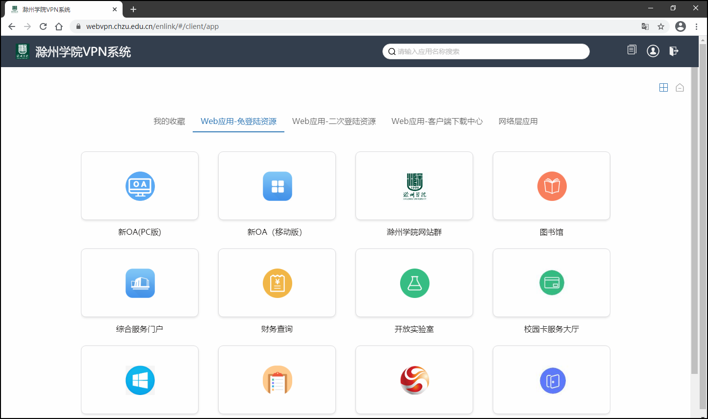Open the 新OA(PC版) app icon
This screenshot has width=708, height=419.
(x=140, y=186)
